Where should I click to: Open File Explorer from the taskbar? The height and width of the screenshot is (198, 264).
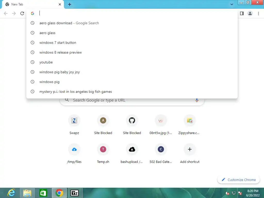click(x=27, y=193)
